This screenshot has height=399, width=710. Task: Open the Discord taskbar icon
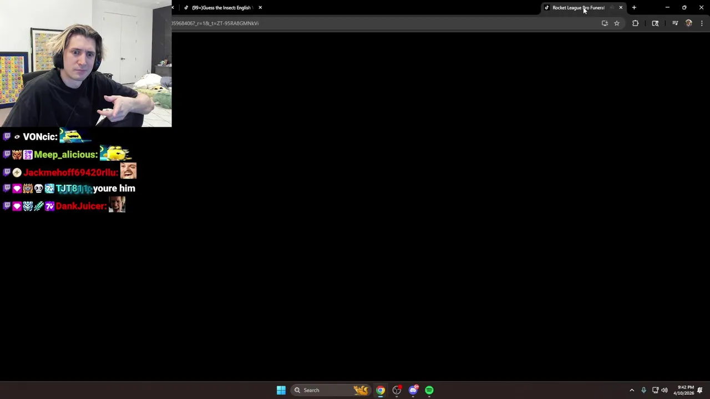tap(413, 390)
